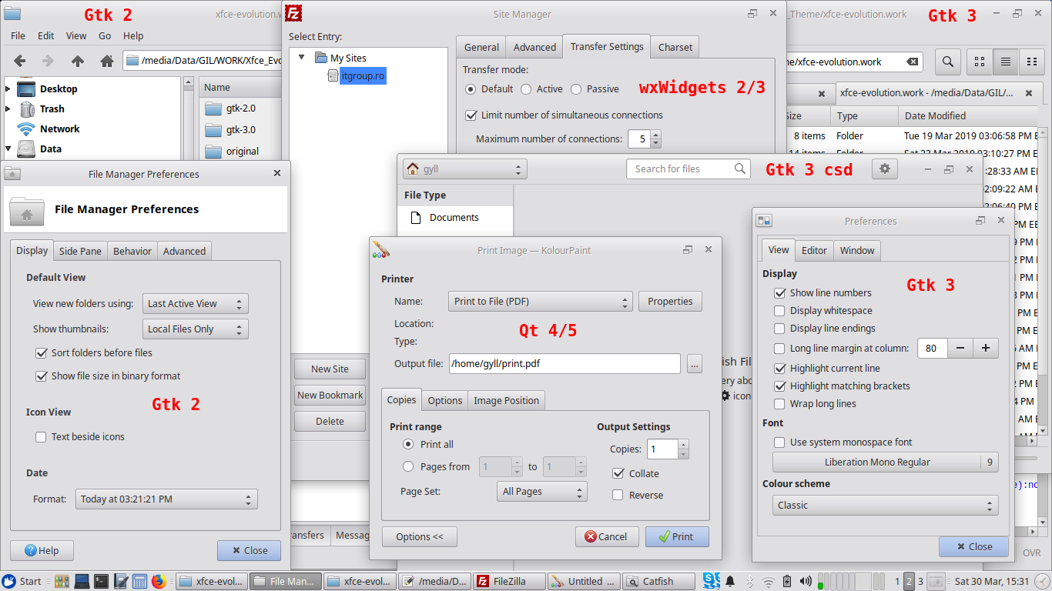The width and height of the screenshot is (1052, 591).
Task: Click New Site button
Action: (330, 369)
